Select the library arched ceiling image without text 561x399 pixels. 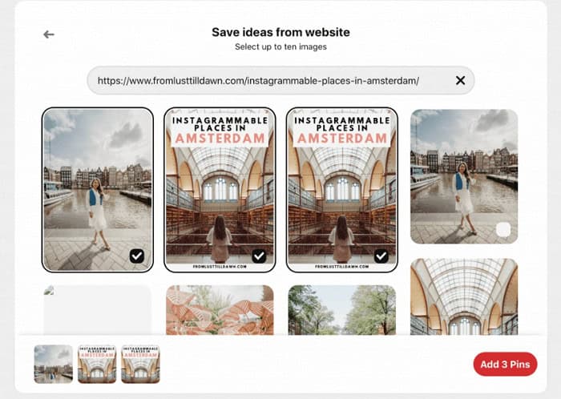click(464, 296)
